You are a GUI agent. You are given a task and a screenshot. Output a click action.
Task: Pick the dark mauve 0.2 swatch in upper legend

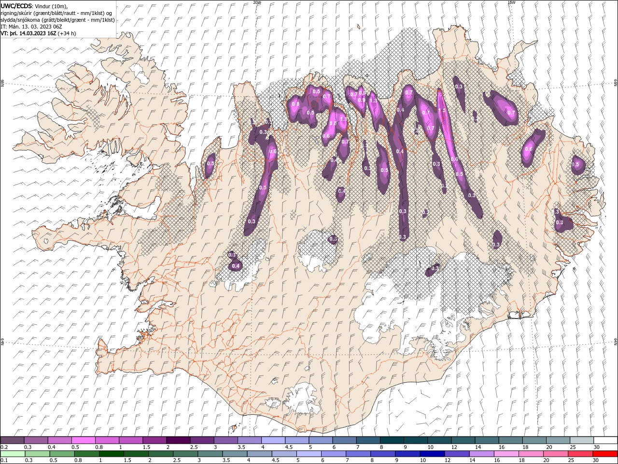[x=12, y=440]
